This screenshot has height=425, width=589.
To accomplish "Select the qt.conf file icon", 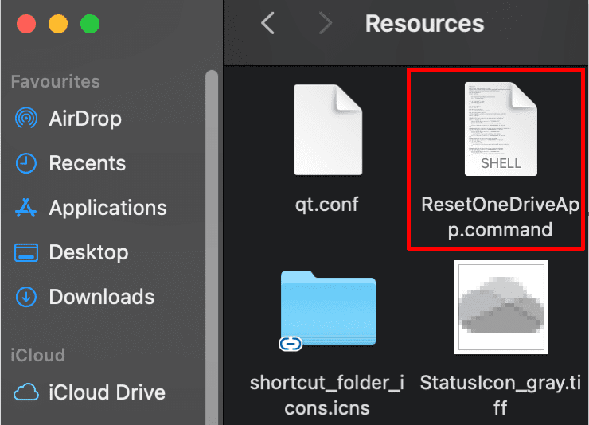I will pos(326,130).
